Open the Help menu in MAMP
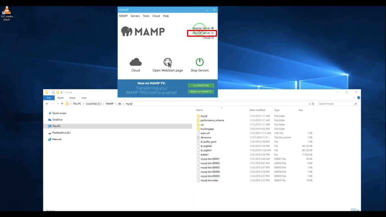The image size is (386, 217). point(166,16)
